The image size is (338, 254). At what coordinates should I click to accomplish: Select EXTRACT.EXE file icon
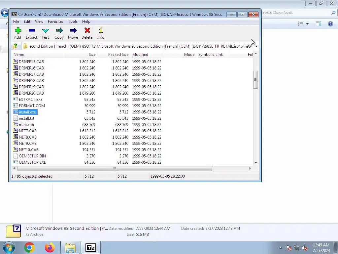click(16, 99)
